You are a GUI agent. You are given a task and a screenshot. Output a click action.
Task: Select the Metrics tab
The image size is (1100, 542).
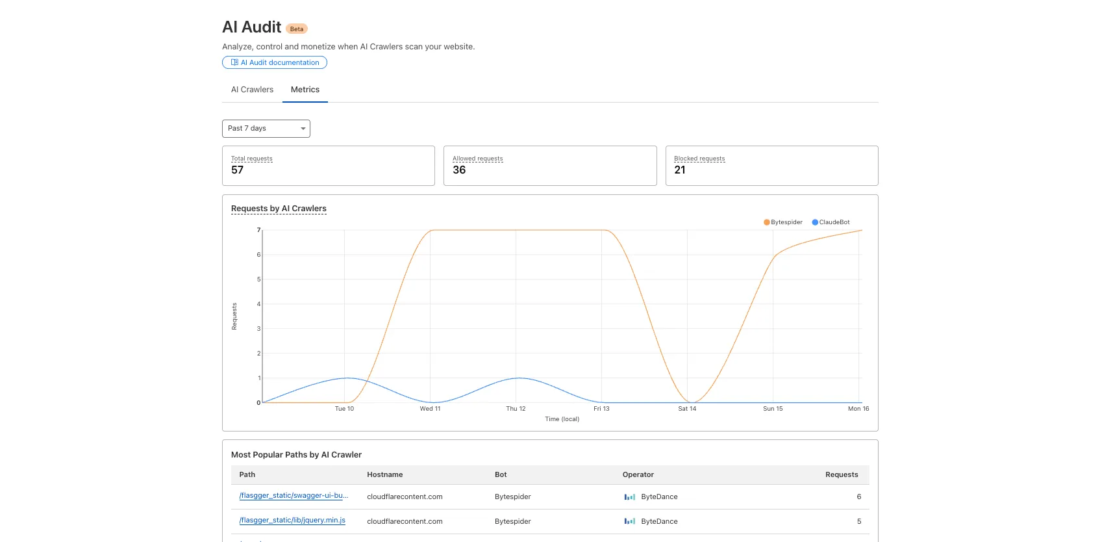click(305, 90)
